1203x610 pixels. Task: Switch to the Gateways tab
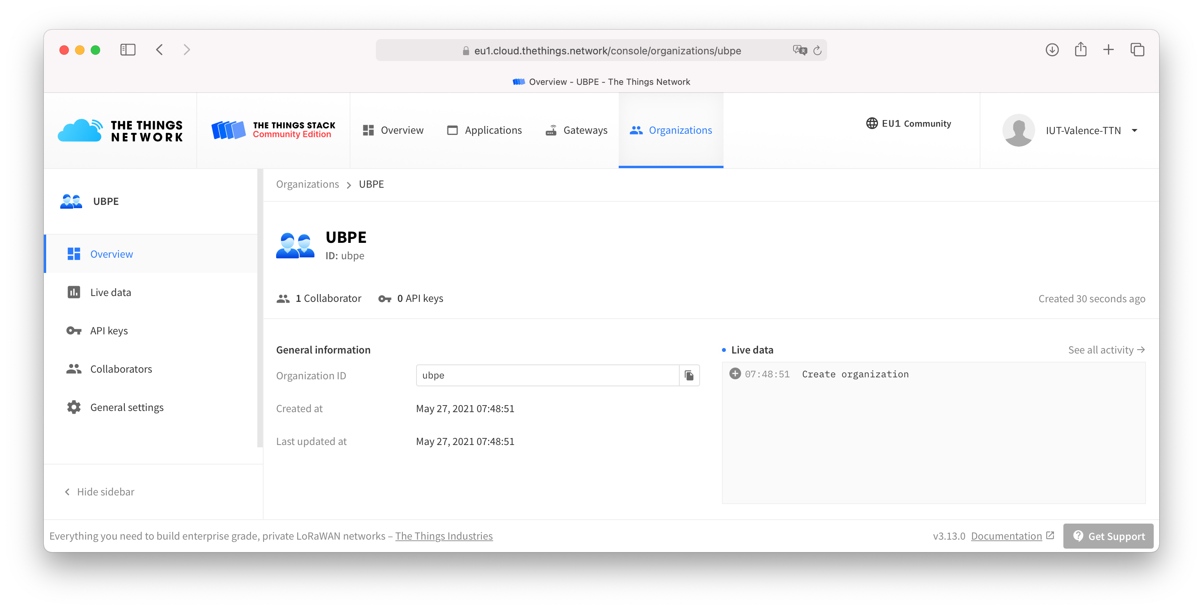(x=576, y=130)
